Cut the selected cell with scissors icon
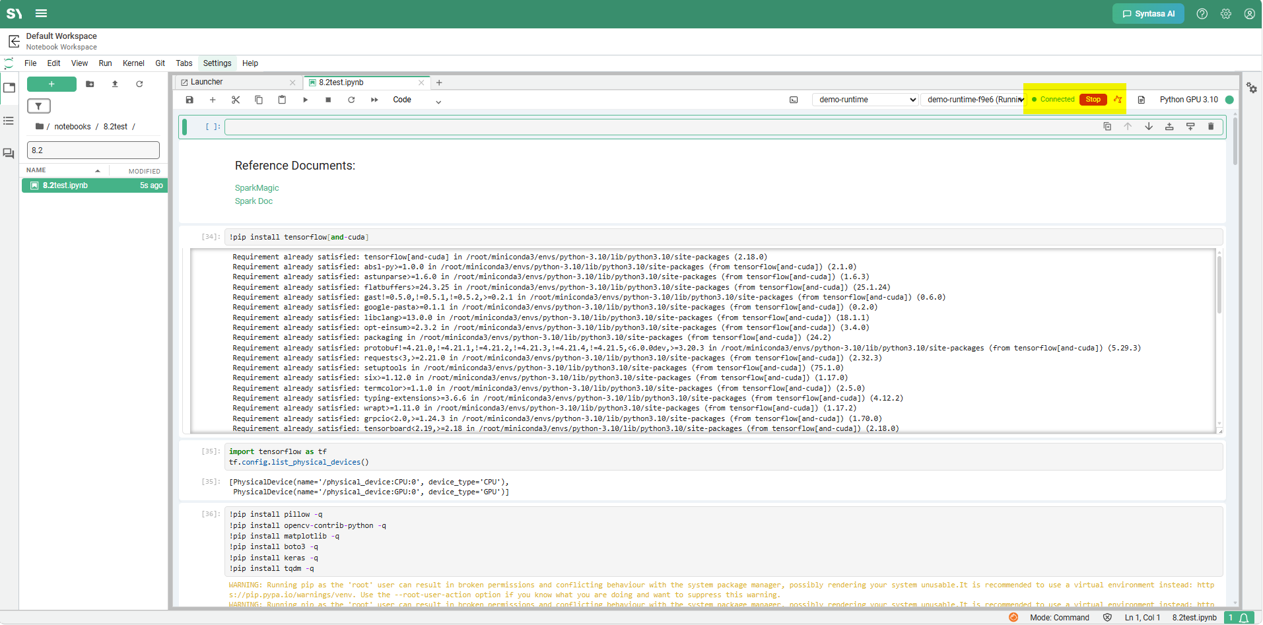This screenshot has width=1263, height=625. tap(236, 100)
